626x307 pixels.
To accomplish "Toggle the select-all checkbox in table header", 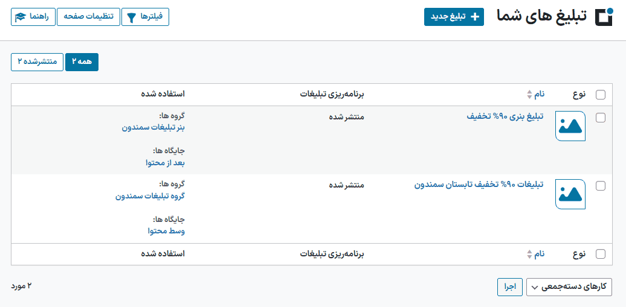I will click(601, 95).
